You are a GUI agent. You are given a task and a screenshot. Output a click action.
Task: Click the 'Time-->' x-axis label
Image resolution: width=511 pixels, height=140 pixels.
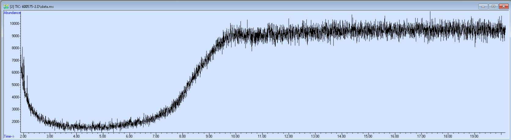9,136
